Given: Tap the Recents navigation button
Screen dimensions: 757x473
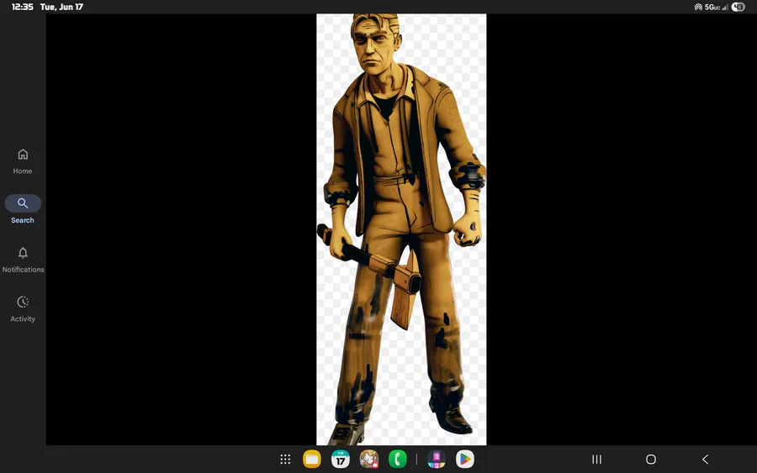Looking at the screenshot, I should point(596,460).
